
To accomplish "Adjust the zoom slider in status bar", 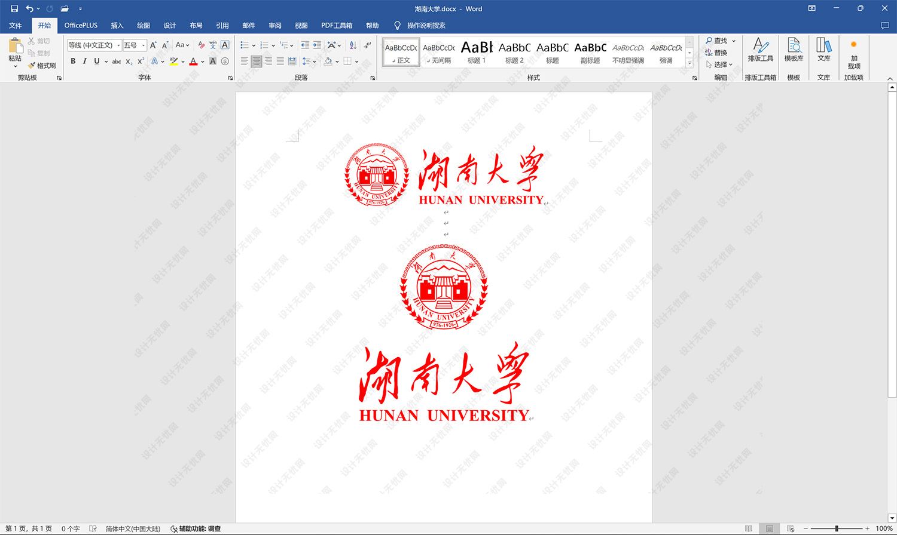I will tap(837, 529).
